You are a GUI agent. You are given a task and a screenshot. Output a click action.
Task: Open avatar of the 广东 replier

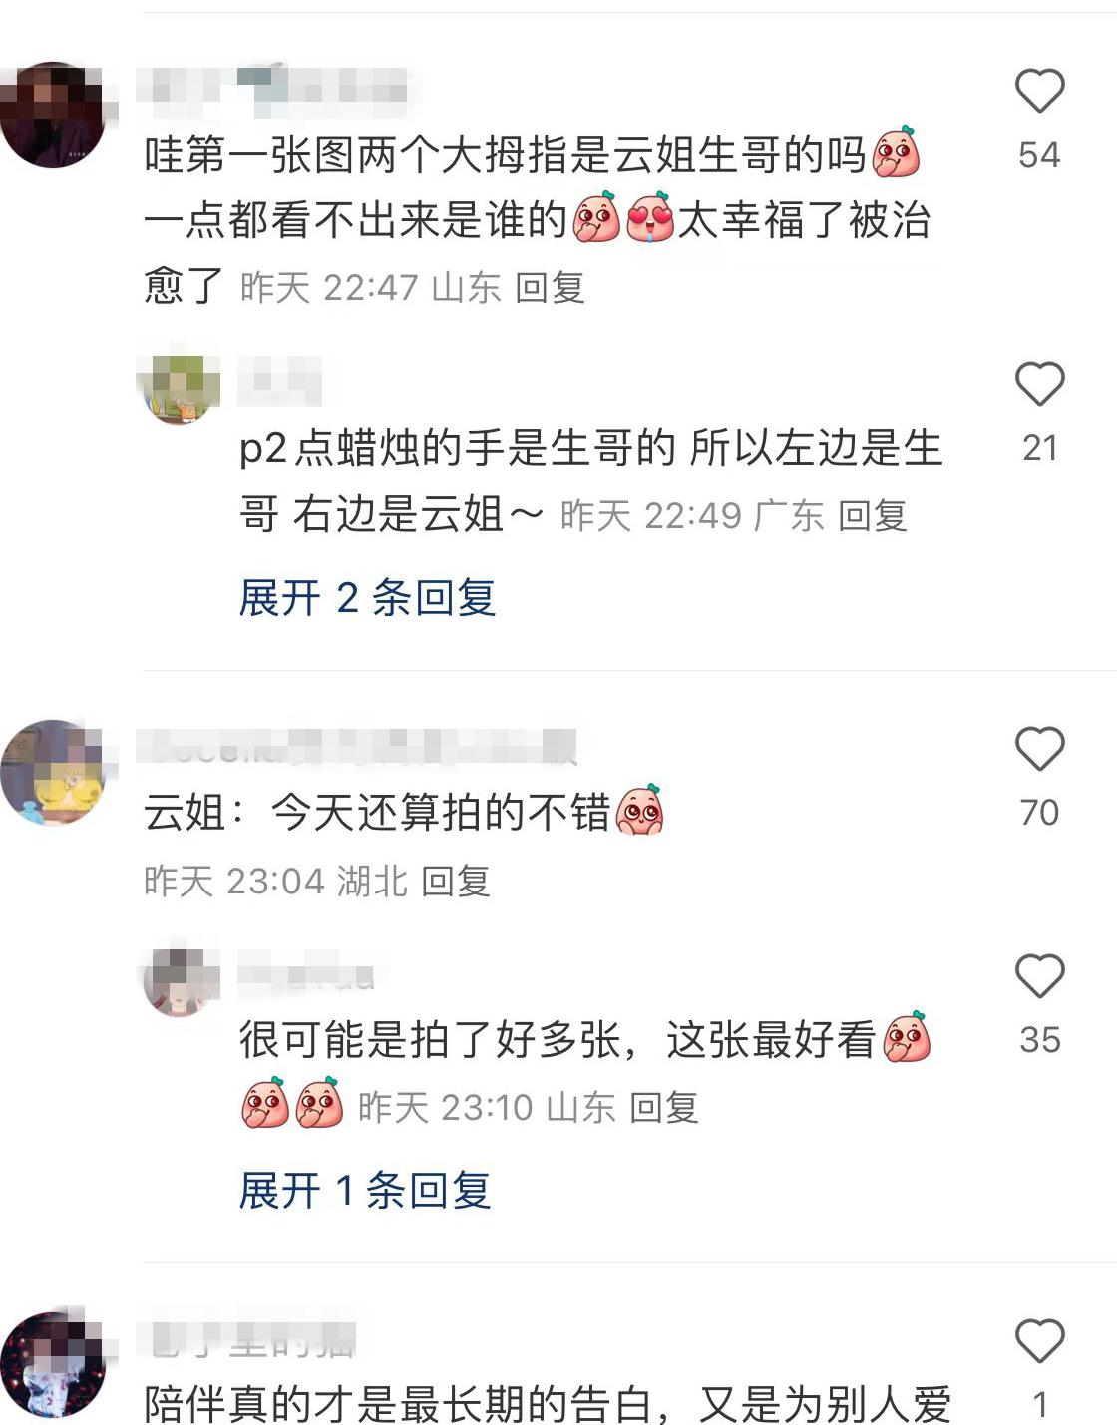179,384
